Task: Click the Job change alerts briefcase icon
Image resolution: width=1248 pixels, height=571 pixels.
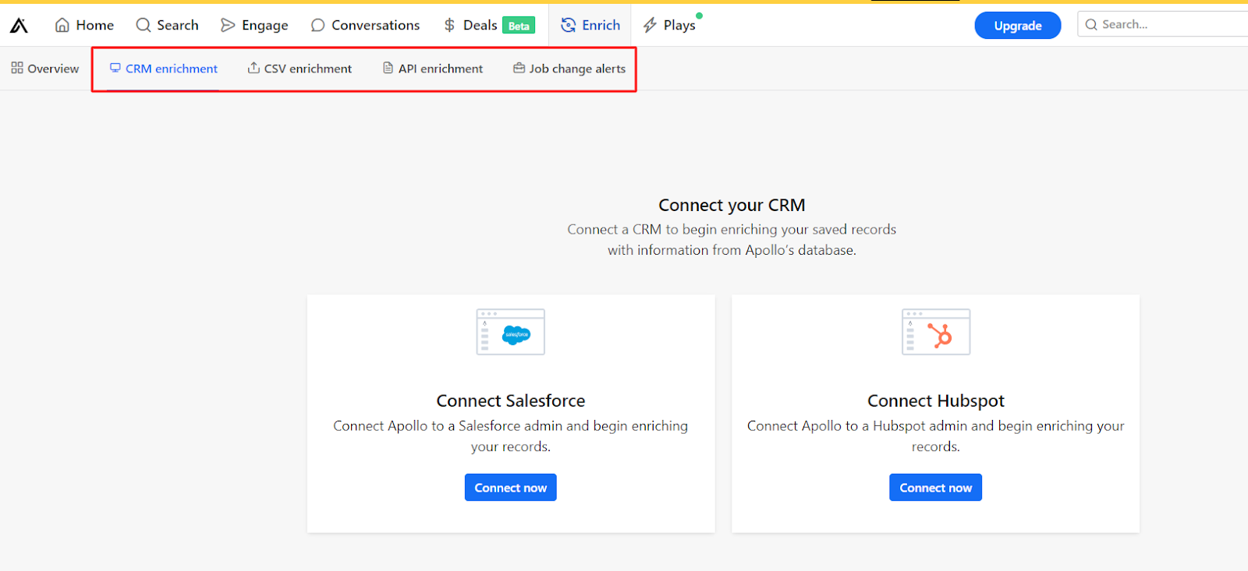Action: pyautogui.click(x=519, y=68)
